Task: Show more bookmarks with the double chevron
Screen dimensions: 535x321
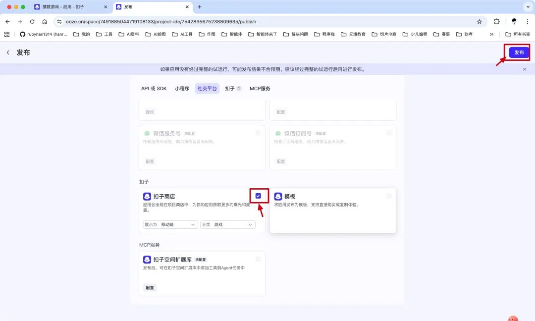Action: point(492,34)
